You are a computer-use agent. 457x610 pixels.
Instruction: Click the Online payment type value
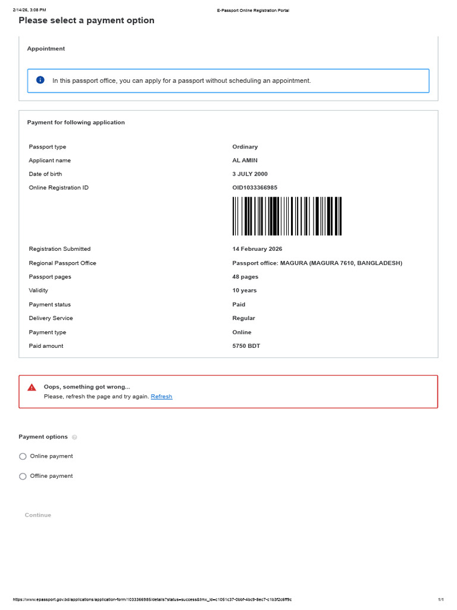[242, 332]
